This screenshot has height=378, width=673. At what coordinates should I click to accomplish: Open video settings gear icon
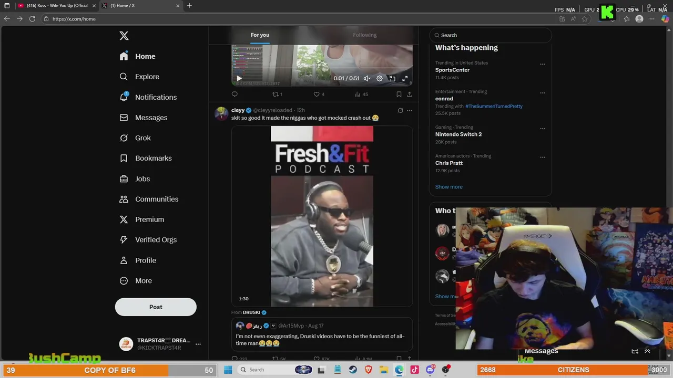tap(380, 78)
